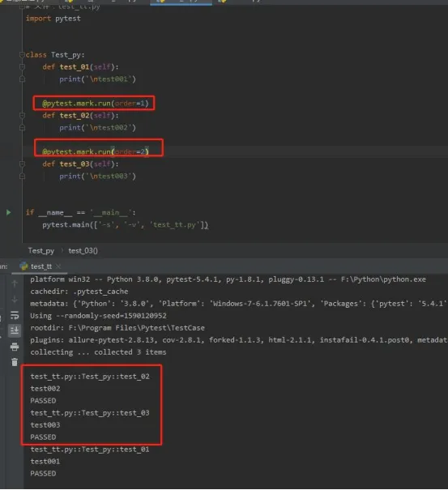The height and width of the screenshot is (490, 448).
Task: Click 'Using --randomly-seed=1590120952' line
Action: point(98,316)
